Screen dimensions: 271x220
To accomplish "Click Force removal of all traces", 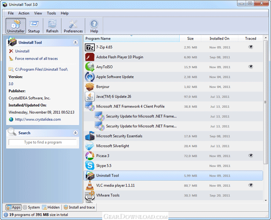I will [x=36, y=58].
